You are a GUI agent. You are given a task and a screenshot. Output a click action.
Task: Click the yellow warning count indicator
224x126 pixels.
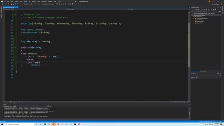pyautogui.click(x=15, y=102)
